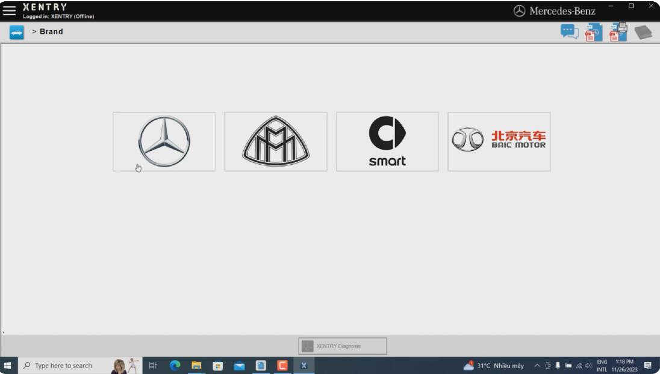Viewport: 660px width, 374px height.
Task: Close the XENTRY window
Action: [x=651, y=6]
